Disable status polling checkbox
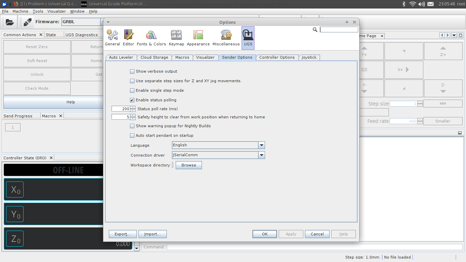Viewport: 466px width, 262px height. coord(132,100)
